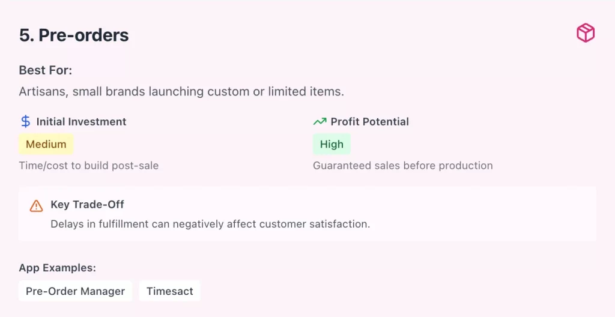
Task: Click the Guaranteed sales before production text
Action: [x=402, y=165]
